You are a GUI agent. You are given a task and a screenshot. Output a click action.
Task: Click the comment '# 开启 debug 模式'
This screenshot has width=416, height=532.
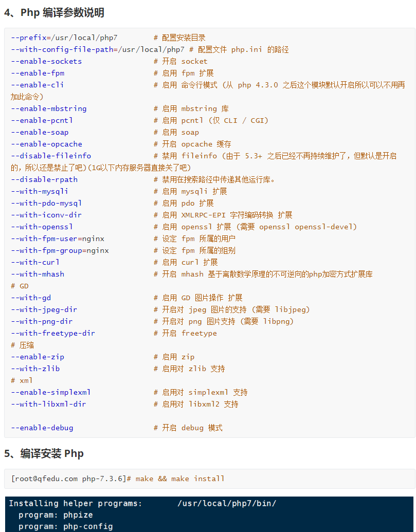click(188, 428)
